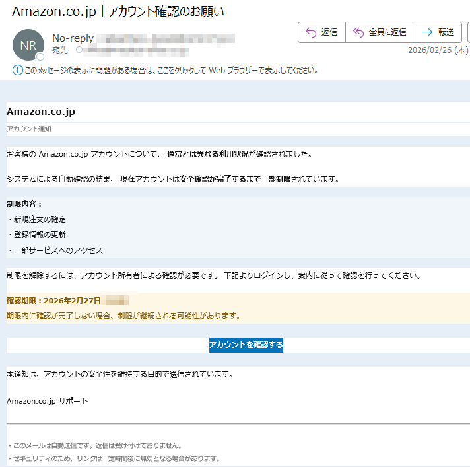Viewport: 470px width, 467px height.
Task: Click the list item 新規注文の確定
Action: coord(40,219)
